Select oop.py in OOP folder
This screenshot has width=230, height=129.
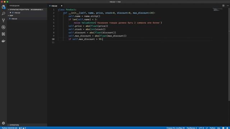(x=14, y=19)
